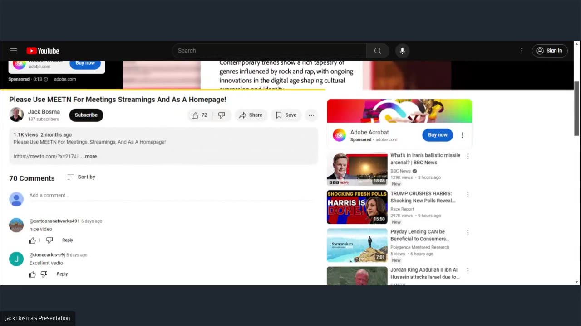581x326 pixels.
Task: Click the search magnifier button
Action: pyautogui.click(x=378, y=51)
